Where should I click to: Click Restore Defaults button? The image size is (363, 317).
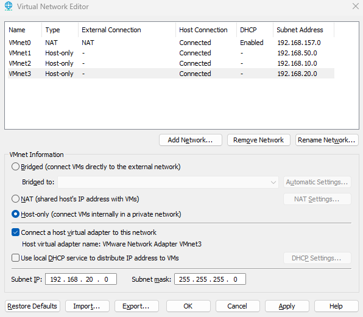pos(32,306)
